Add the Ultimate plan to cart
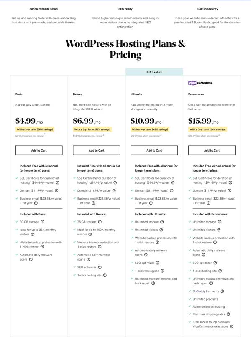 [154, 150]
